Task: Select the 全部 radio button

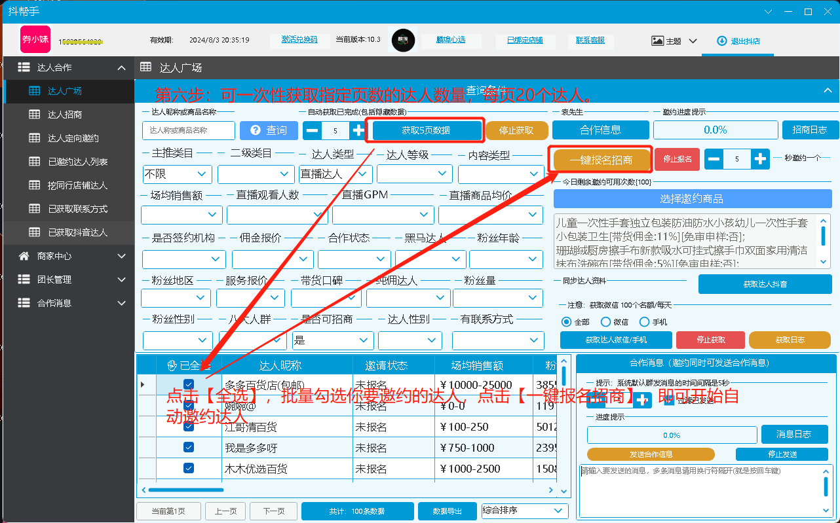Action: tap(567, 321)
